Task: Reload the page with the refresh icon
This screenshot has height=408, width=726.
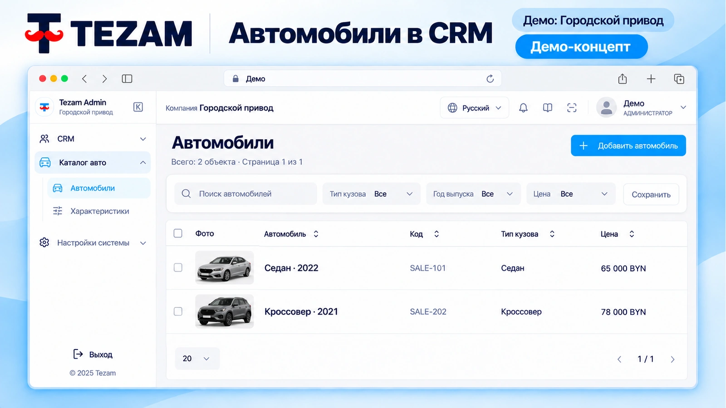Action: point(490,79)
